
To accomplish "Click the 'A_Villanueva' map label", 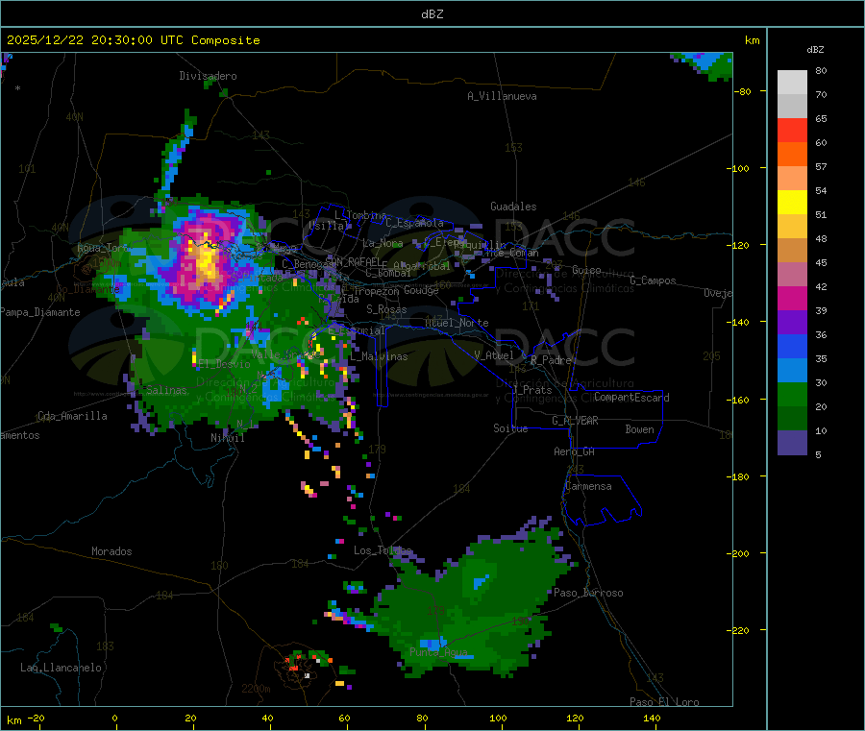I will [x=502, y=96].
